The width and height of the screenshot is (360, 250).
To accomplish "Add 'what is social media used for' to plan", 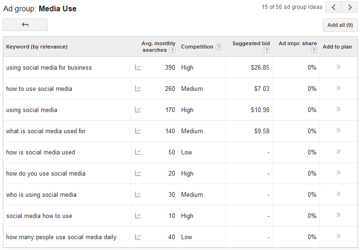I will (338, 130).
